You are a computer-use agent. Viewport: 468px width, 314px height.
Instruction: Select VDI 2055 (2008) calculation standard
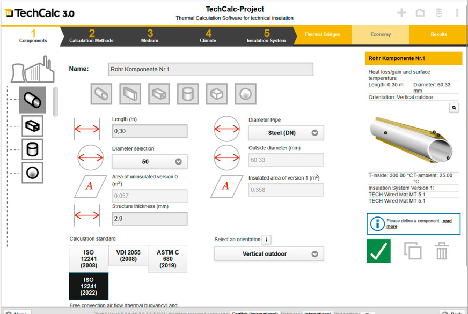point(128,256)
